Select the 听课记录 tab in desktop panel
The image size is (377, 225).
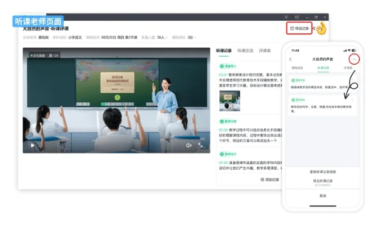224,51
